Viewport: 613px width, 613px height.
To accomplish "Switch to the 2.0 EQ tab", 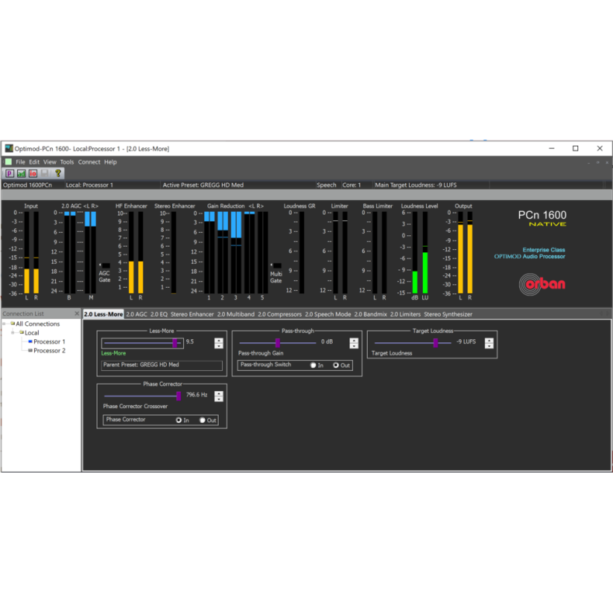I will (159, 314).
